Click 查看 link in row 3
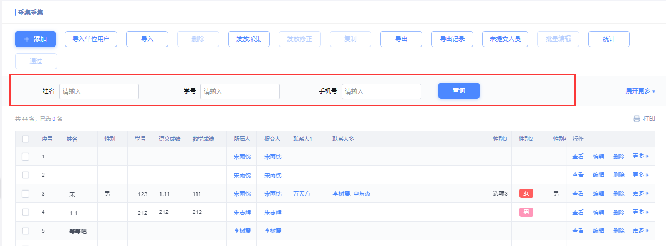The image size is (666, 246). [x=578, y=194]
